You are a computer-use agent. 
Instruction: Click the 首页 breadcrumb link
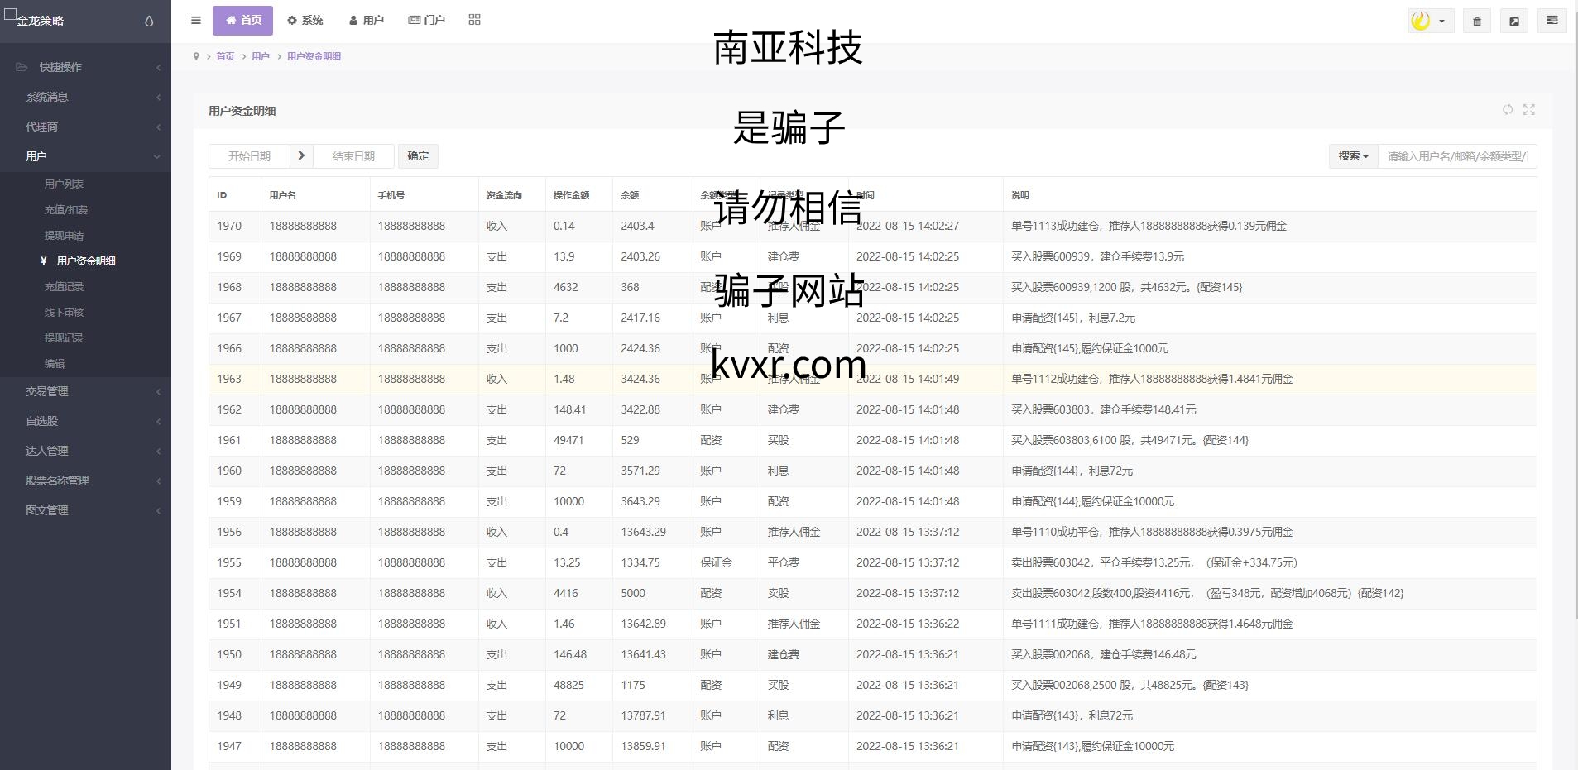(x=225, y=56)
